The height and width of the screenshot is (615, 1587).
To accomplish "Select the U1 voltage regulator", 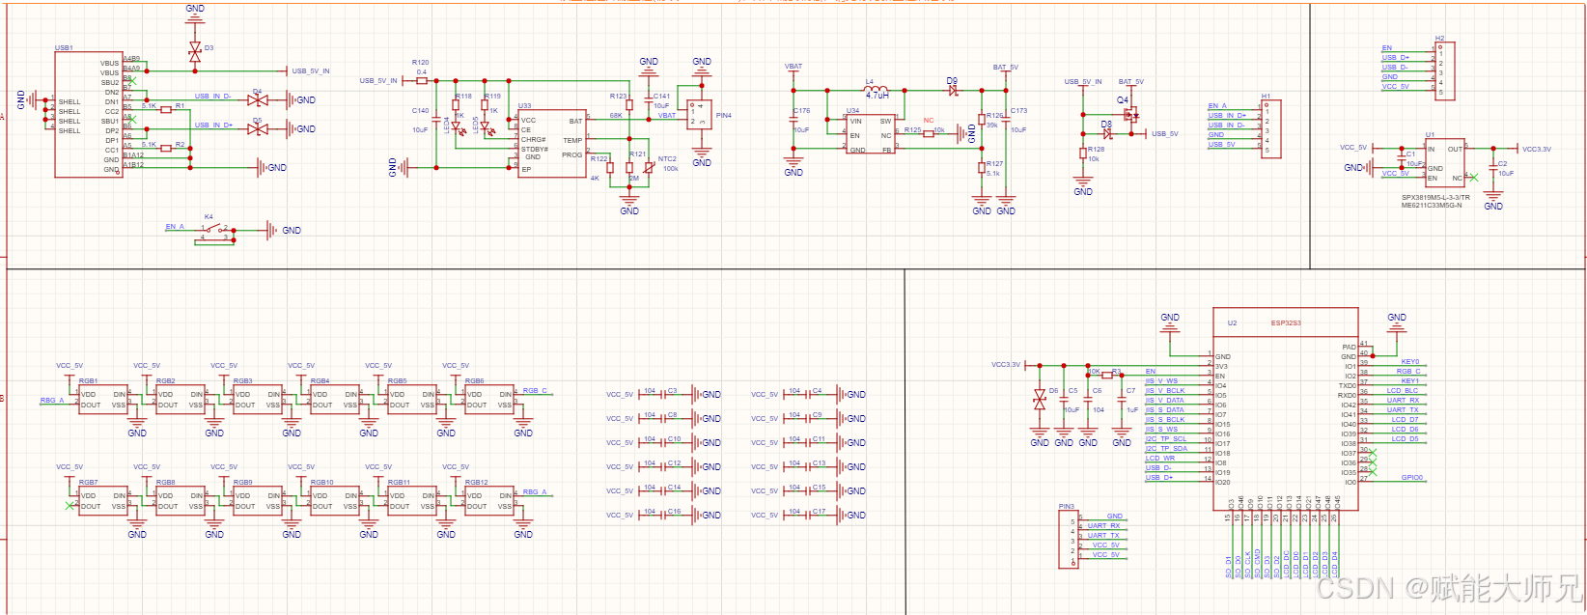I will (1444, 163).
